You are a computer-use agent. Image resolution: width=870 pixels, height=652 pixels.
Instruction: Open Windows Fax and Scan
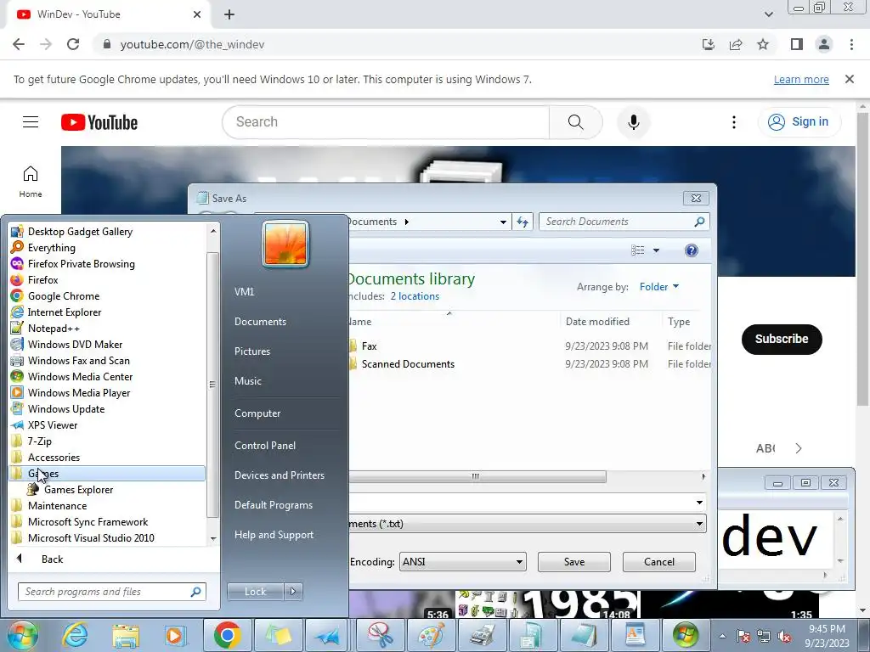tap(78, 360)
